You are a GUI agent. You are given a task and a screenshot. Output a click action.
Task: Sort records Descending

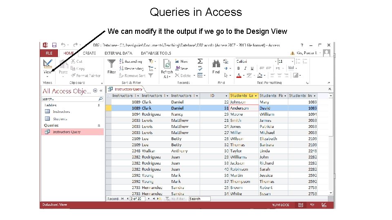coord(131,68)
